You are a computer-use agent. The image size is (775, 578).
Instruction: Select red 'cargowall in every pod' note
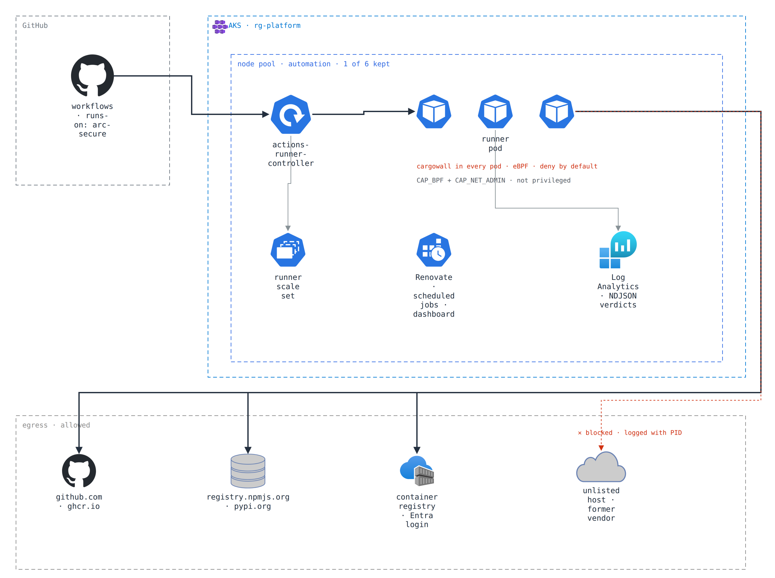click(507, 167)
